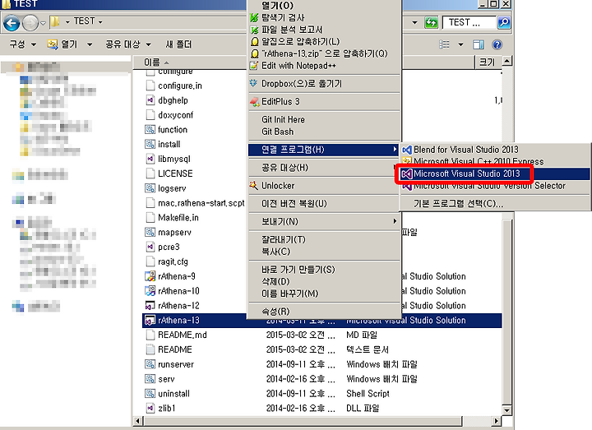Select the runserver batch file
592x430 pixels.
[176, 364]
